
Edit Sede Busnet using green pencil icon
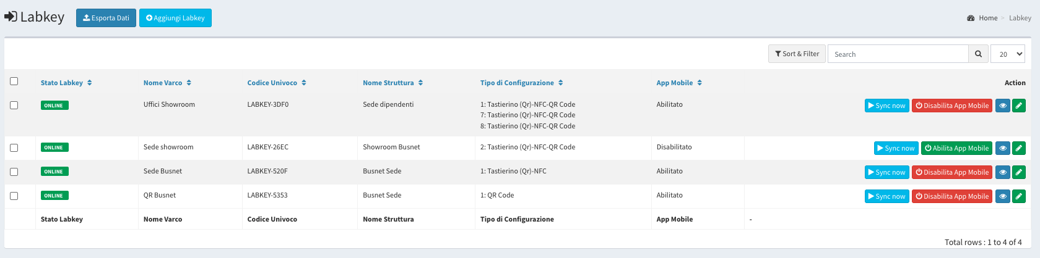point(1019,172)
